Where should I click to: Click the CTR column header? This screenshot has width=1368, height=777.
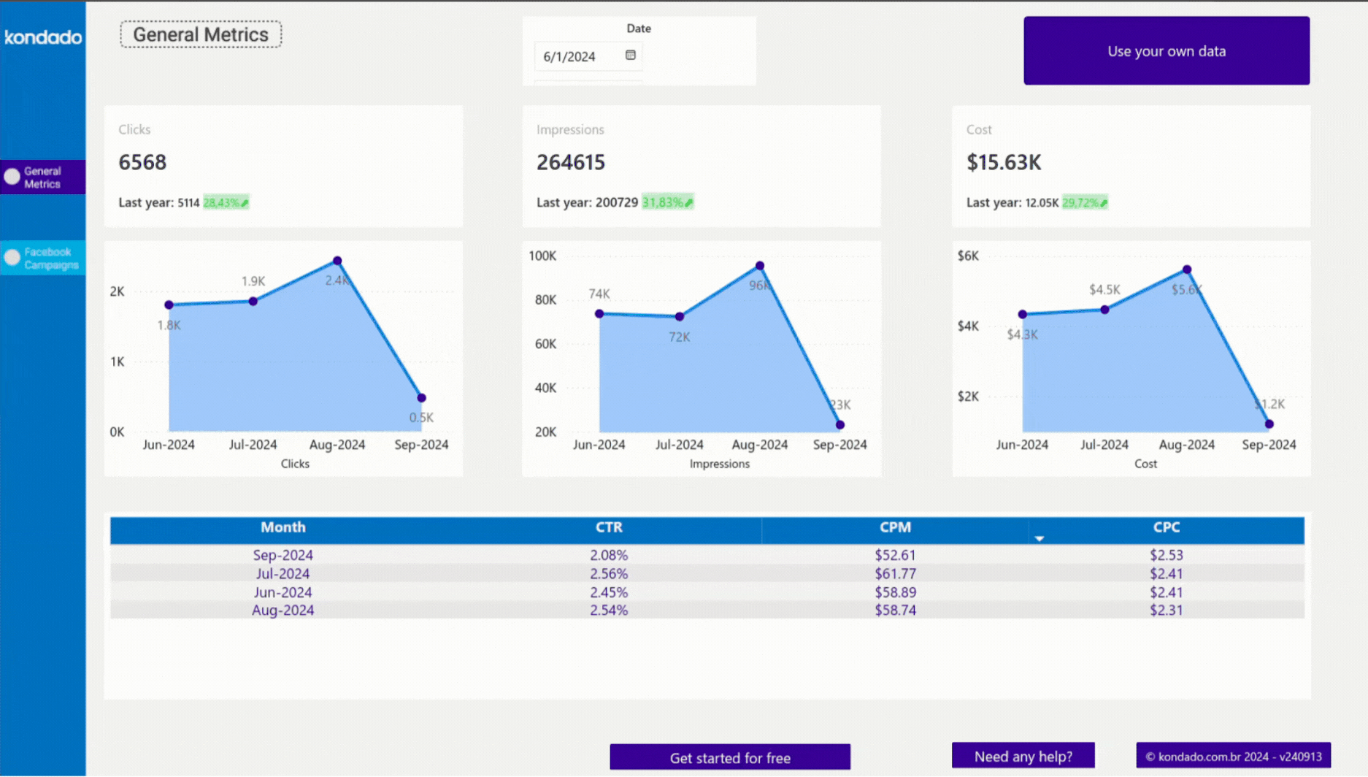(x=609, y=527)
